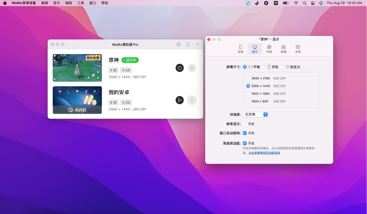The width and height of the screenshot is (367, 214).
Task: Switch to the 设备 settings tab
Action: coord(241,49)
